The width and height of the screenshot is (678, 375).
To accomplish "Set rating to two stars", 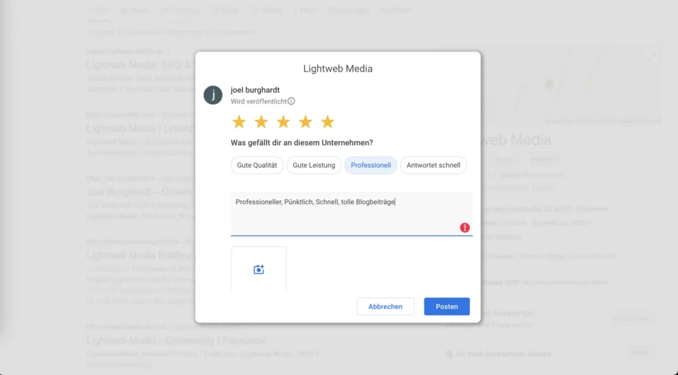I will click(261, 122).
